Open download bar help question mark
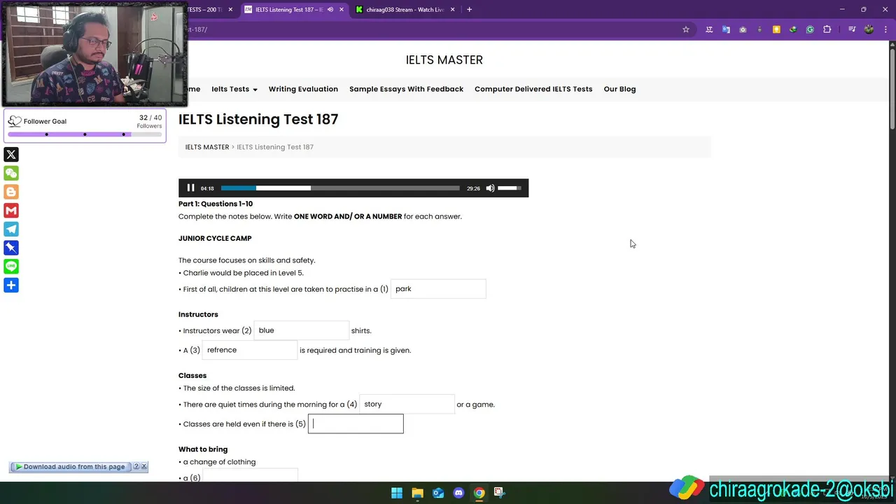 pos(136,466)
